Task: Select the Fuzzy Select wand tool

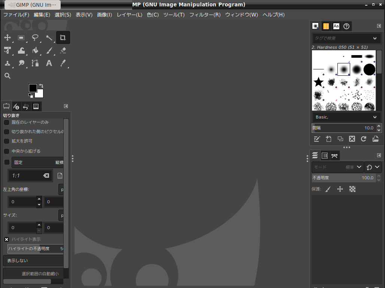Action: tap(49, 37)
